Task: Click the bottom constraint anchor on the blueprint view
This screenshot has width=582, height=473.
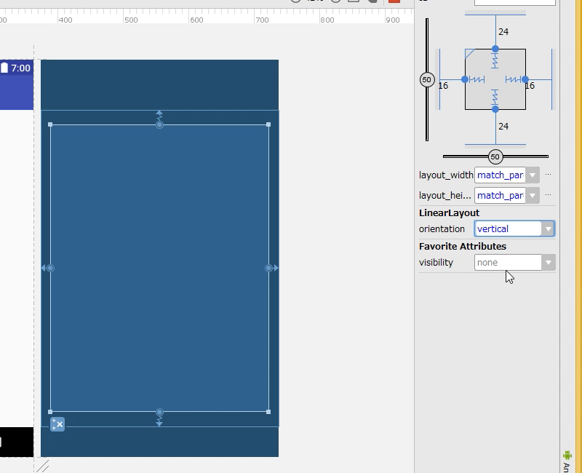Action: (x=159, y=412)
